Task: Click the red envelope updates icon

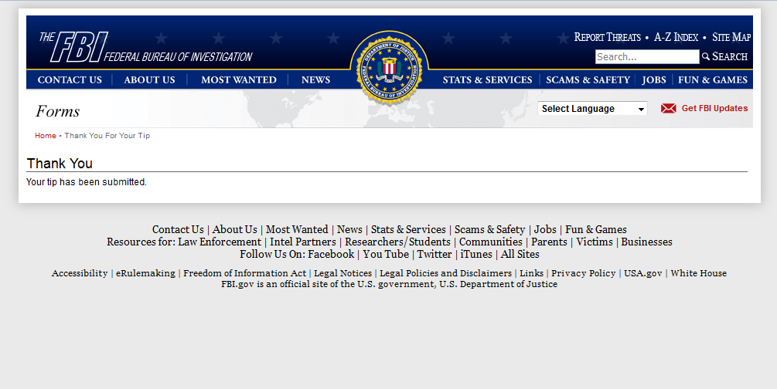Action: click(x=669, y=109)
